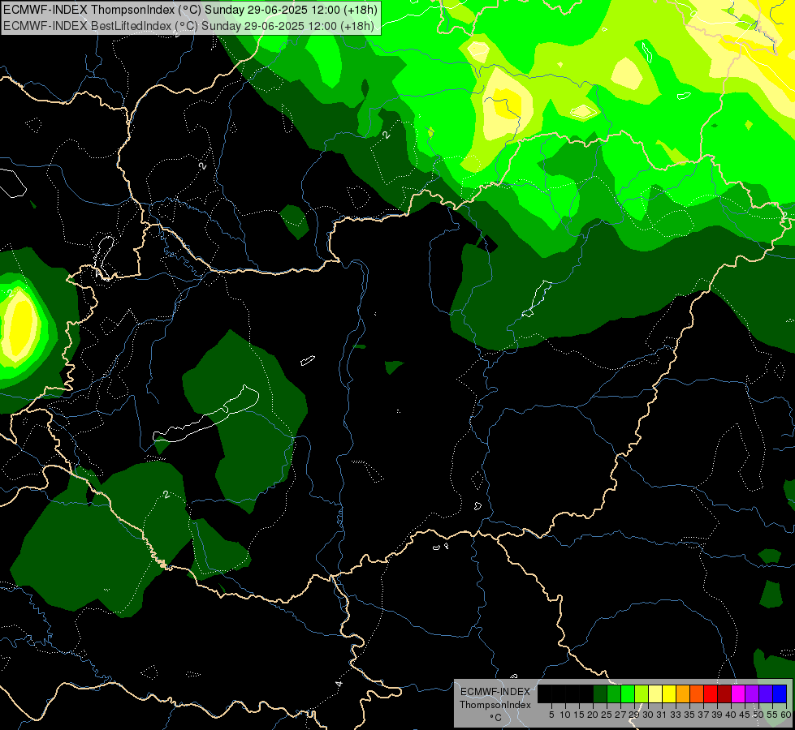Click the legend tick label "33"
795x730 pixels.
[676, 715]
